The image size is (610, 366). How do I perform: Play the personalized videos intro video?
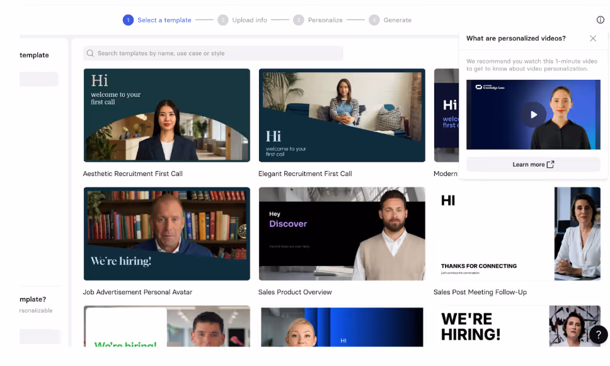tap(533, 114)
